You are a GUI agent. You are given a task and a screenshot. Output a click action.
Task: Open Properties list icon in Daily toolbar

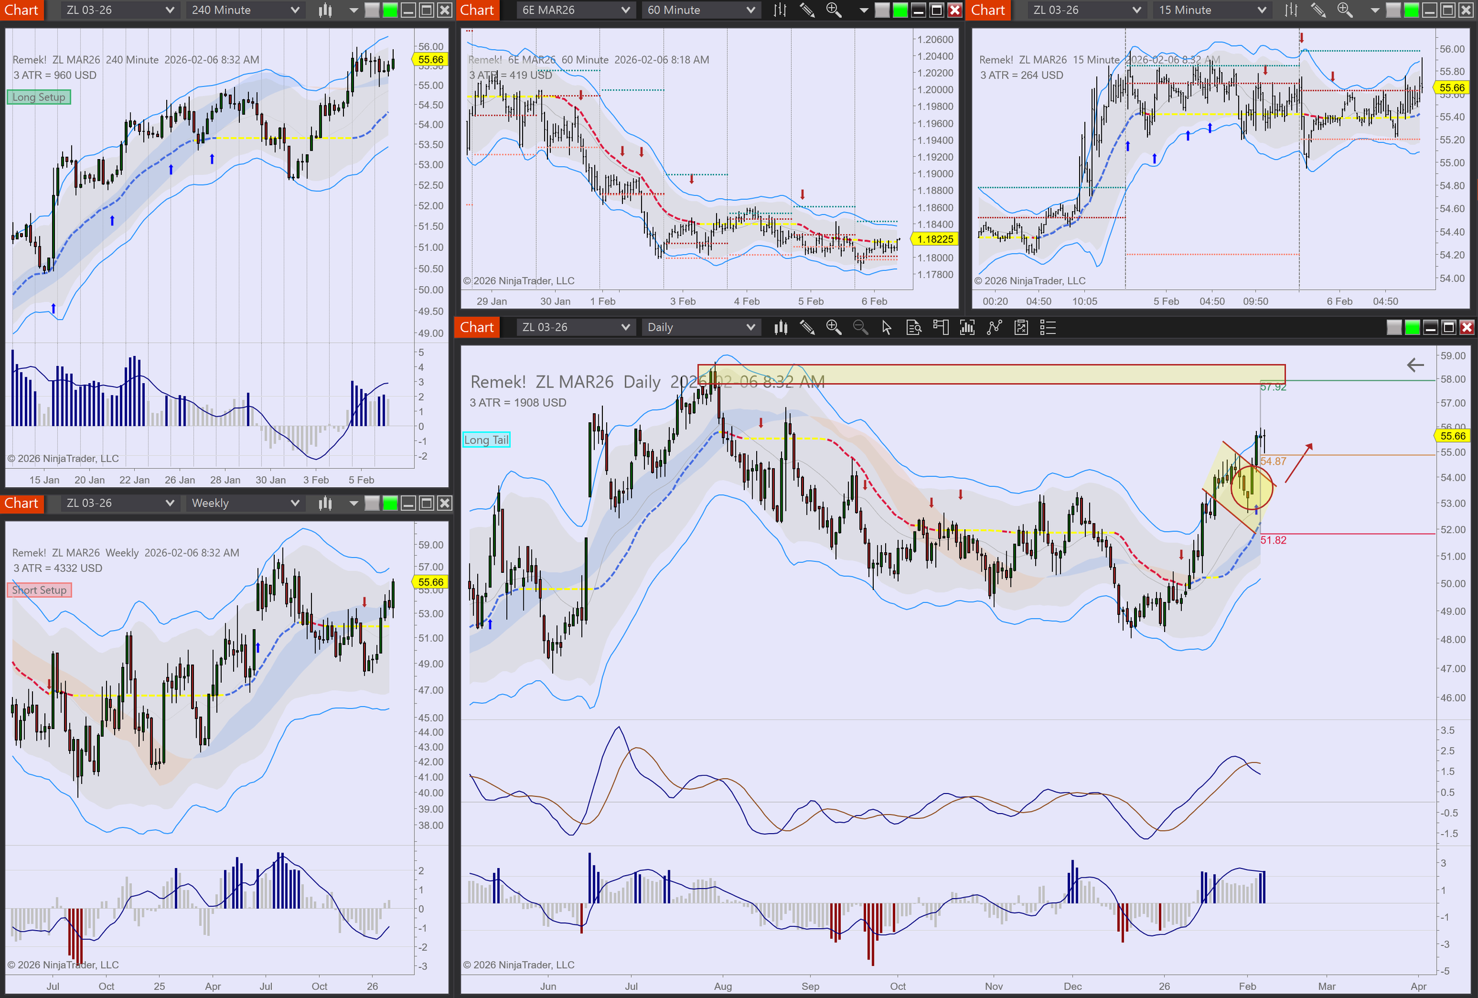pos(1048,328)
